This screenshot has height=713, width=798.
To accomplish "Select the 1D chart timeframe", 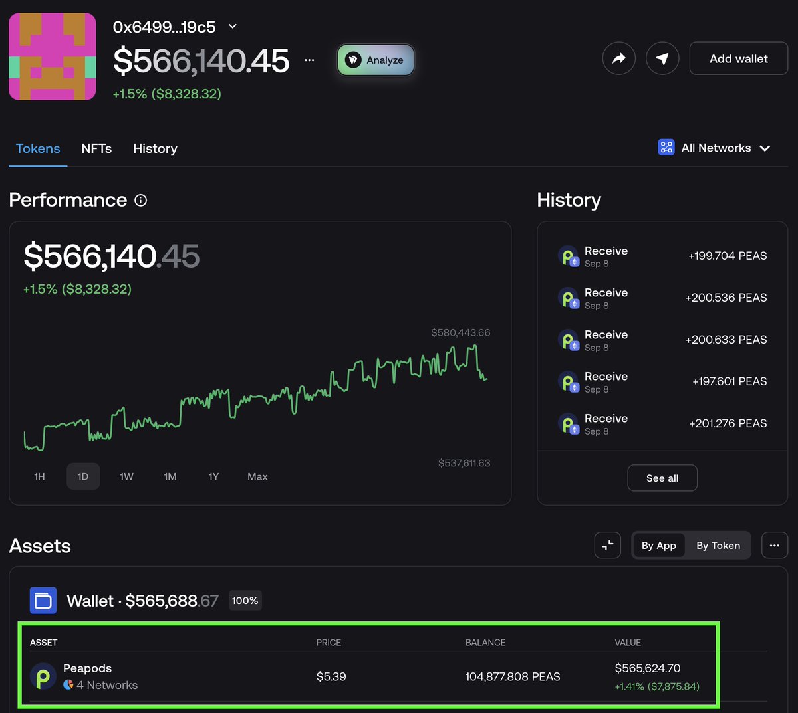I will point(83,476).
